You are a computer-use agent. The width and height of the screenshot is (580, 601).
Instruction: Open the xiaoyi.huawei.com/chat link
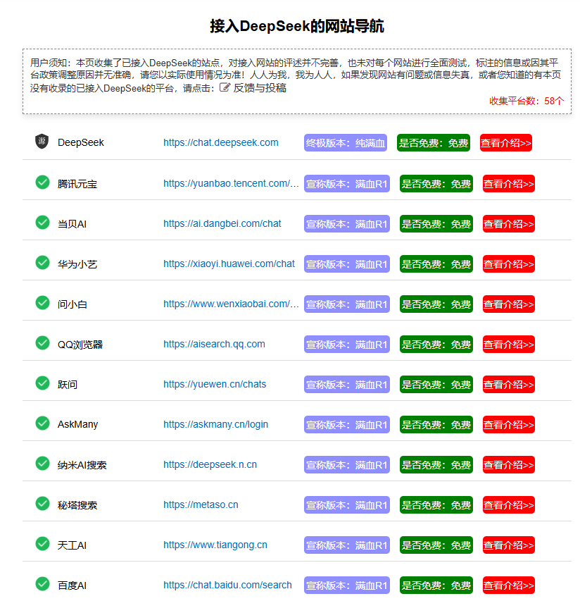tap(229, 264)
